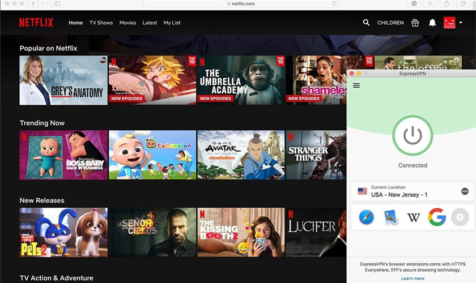The height and width of the screenshot is (283, 476).
Task: Switch to CHILDREN profile link
Action: tap(390, 23)
